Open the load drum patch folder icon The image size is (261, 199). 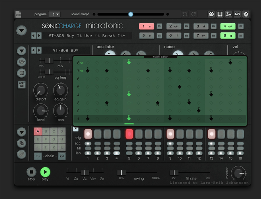click(x=21, y=62)
